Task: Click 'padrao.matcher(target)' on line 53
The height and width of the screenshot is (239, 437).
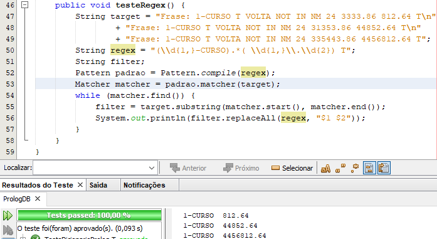Action: coord(220,84)
